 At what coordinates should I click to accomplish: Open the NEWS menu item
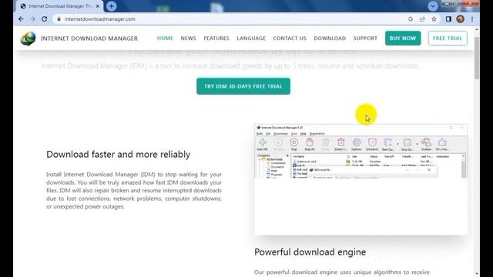point(188,38)
